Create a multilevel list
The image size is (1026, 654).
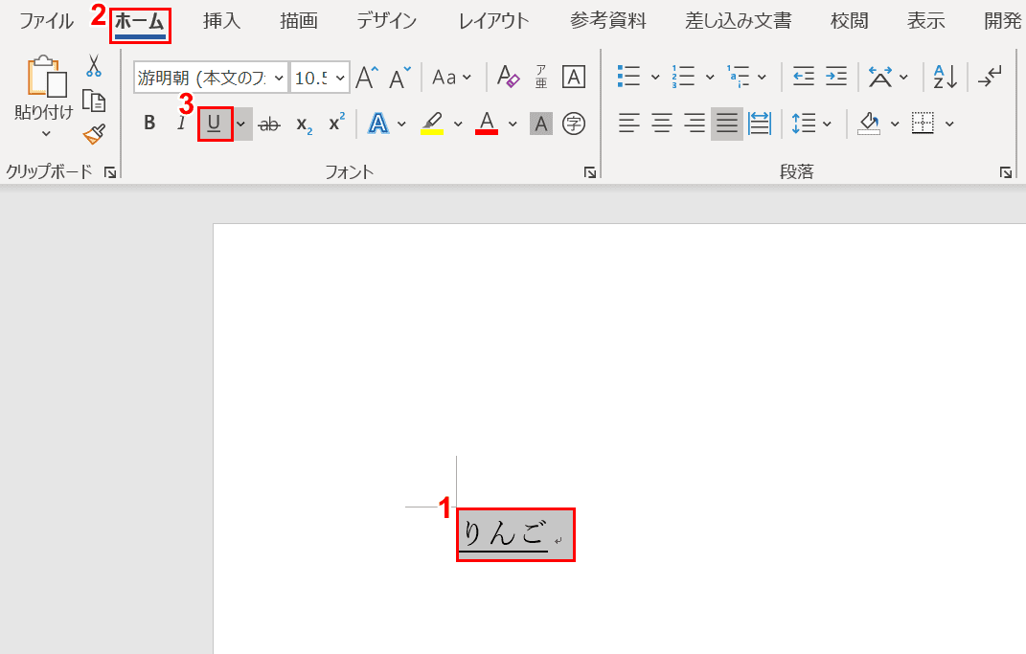(738, 78)
